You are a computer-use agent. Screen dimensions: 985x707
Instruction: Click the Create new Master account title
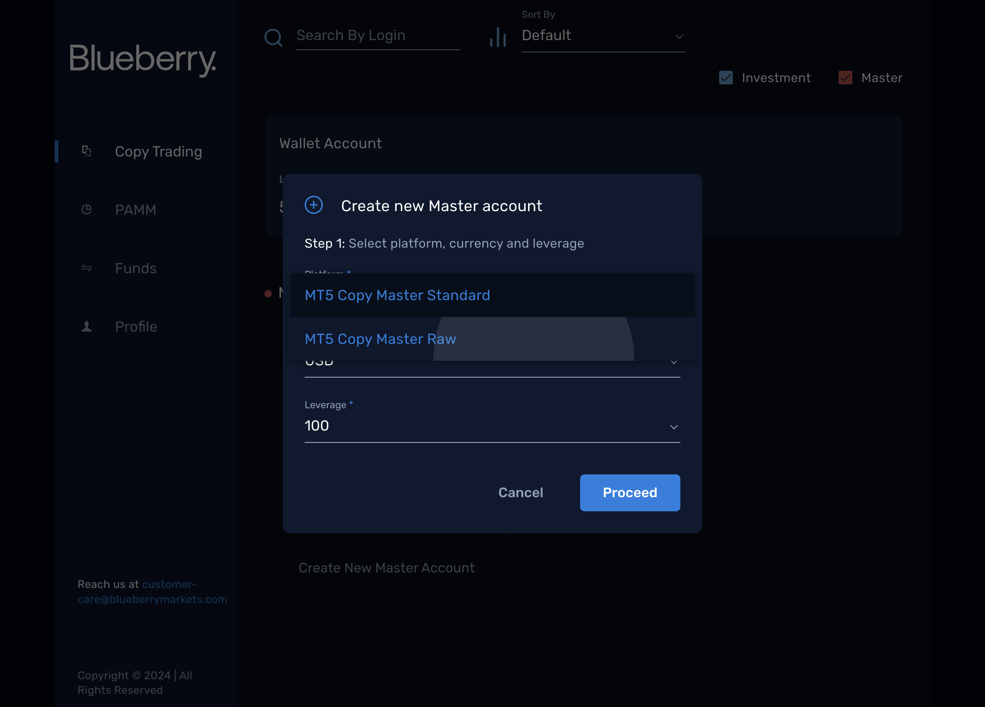[442, 206]
